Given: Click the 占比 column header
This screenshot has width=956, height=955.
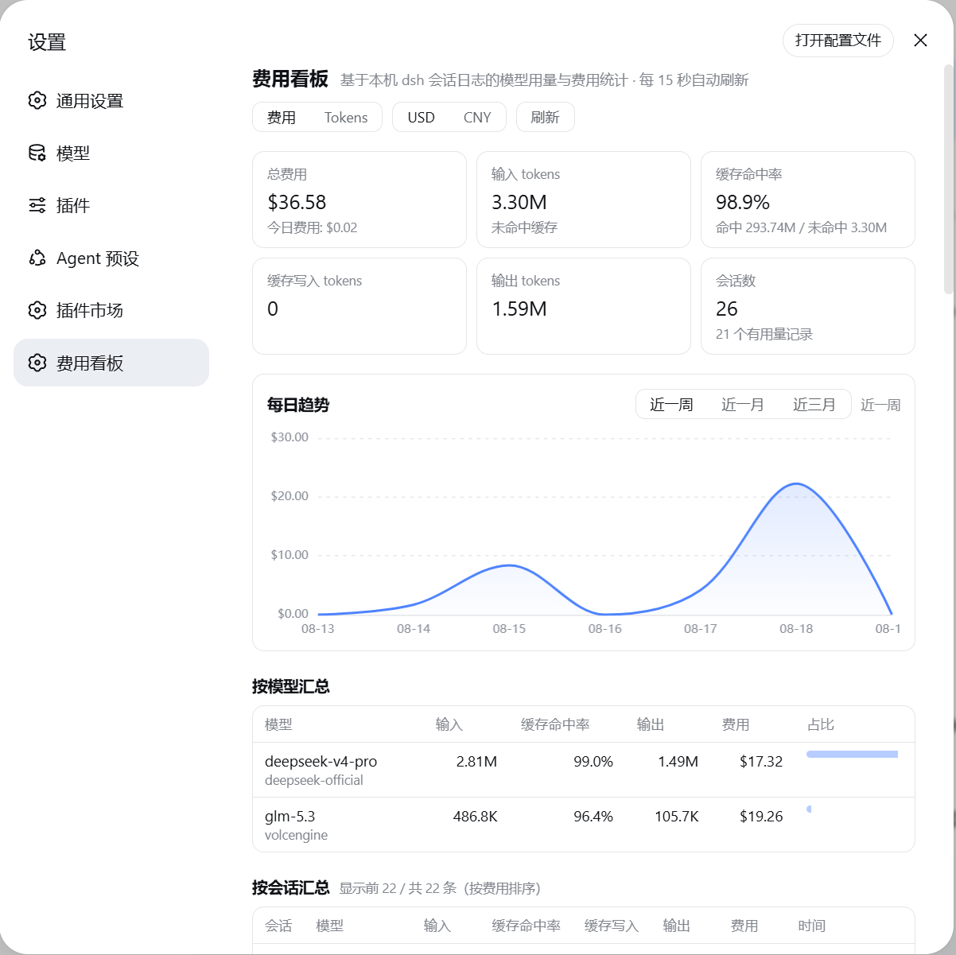Looking at the screenshot, I should click(x=821, y=724).
